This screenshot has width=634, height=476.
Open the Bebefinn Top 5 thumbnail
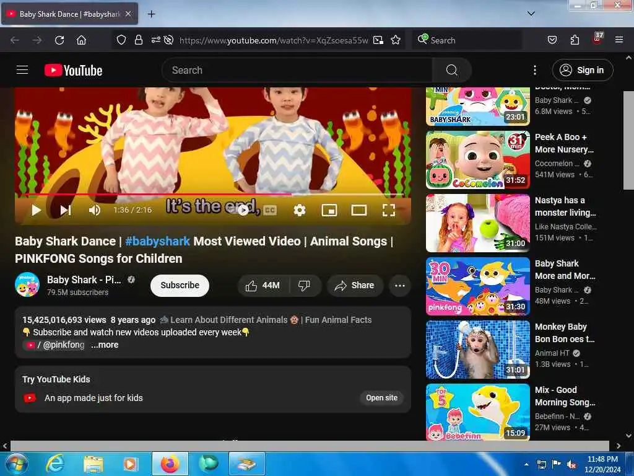coord(478,412)
